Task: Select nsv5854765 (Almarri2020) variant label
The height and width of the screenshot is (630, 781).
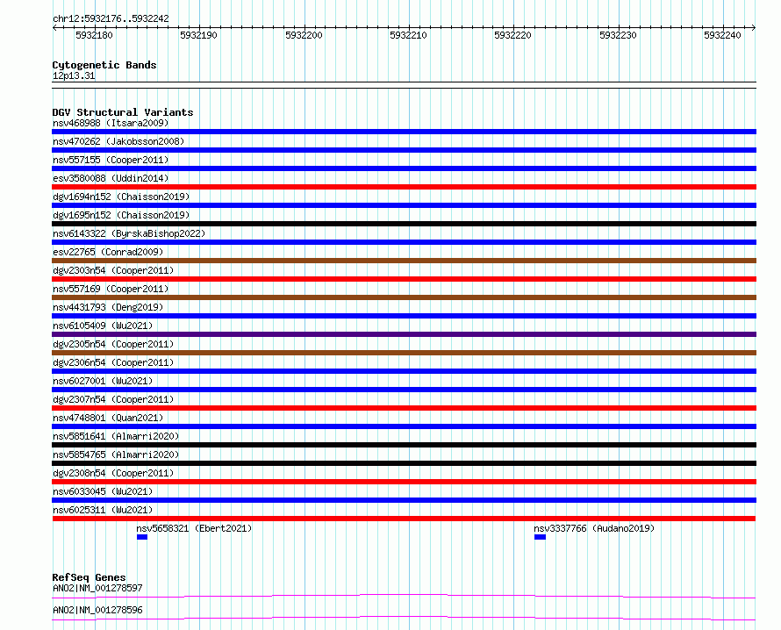Action: (116, 455)
